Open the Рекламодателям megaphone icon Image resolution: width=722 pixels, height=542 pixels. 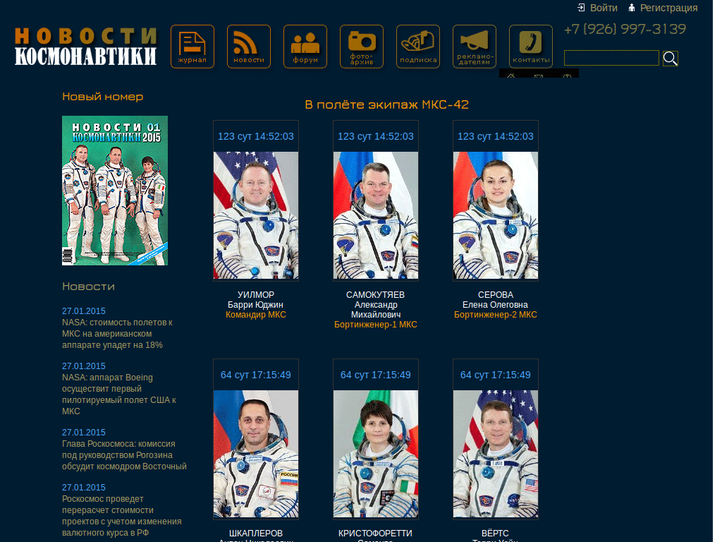pyautogui.click(x=474, y=47)
